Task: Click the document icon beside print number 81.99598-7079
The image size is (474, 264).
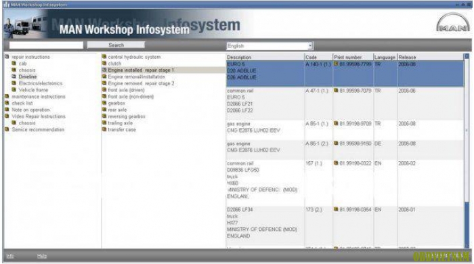Action: (x=336, y=90)
